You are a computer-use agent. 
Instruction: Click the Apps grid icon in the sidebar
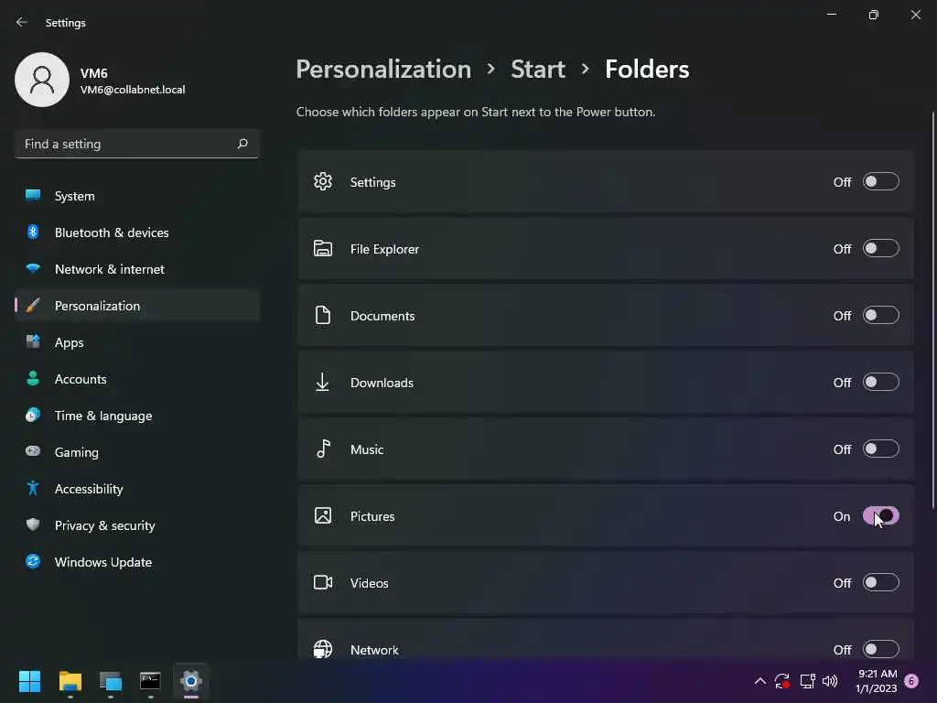pos(33,342)
